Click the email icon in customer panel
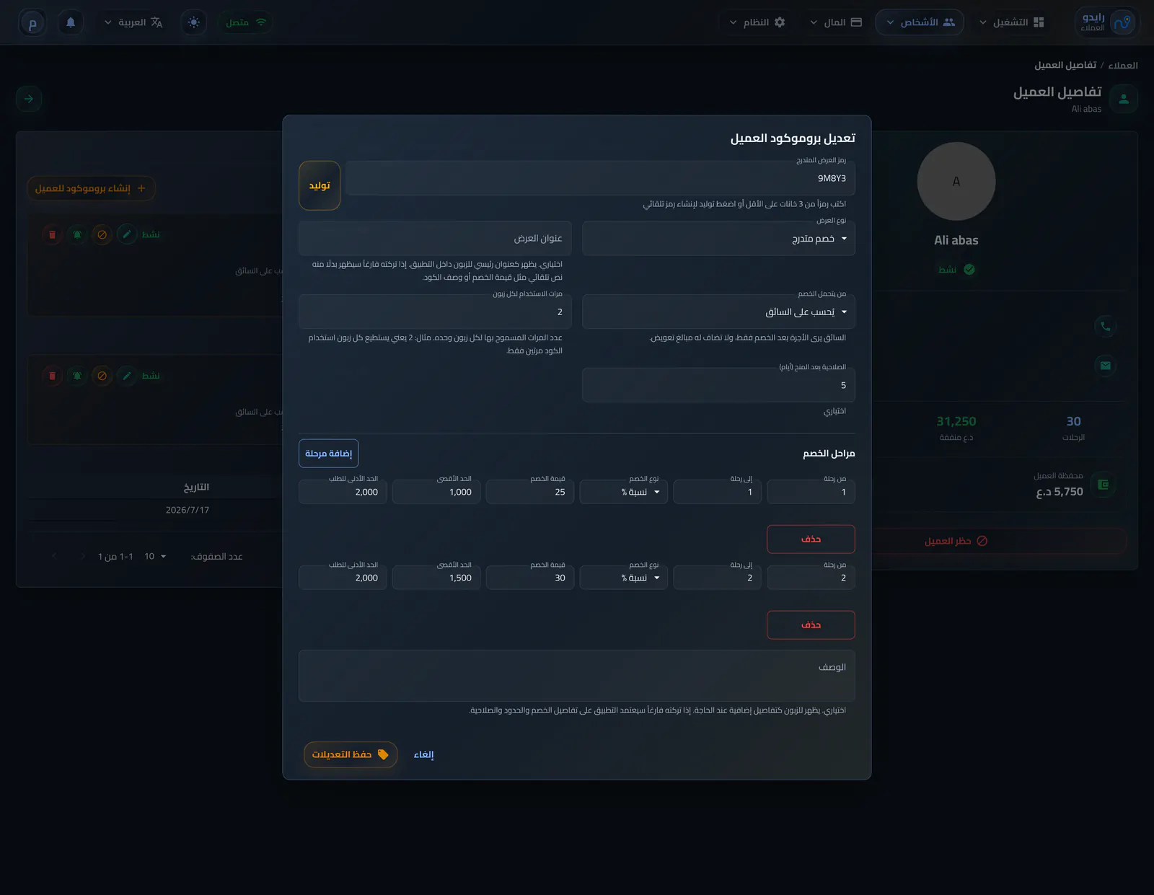Screen dimensions: 1154x895 tap(1106, 366)
